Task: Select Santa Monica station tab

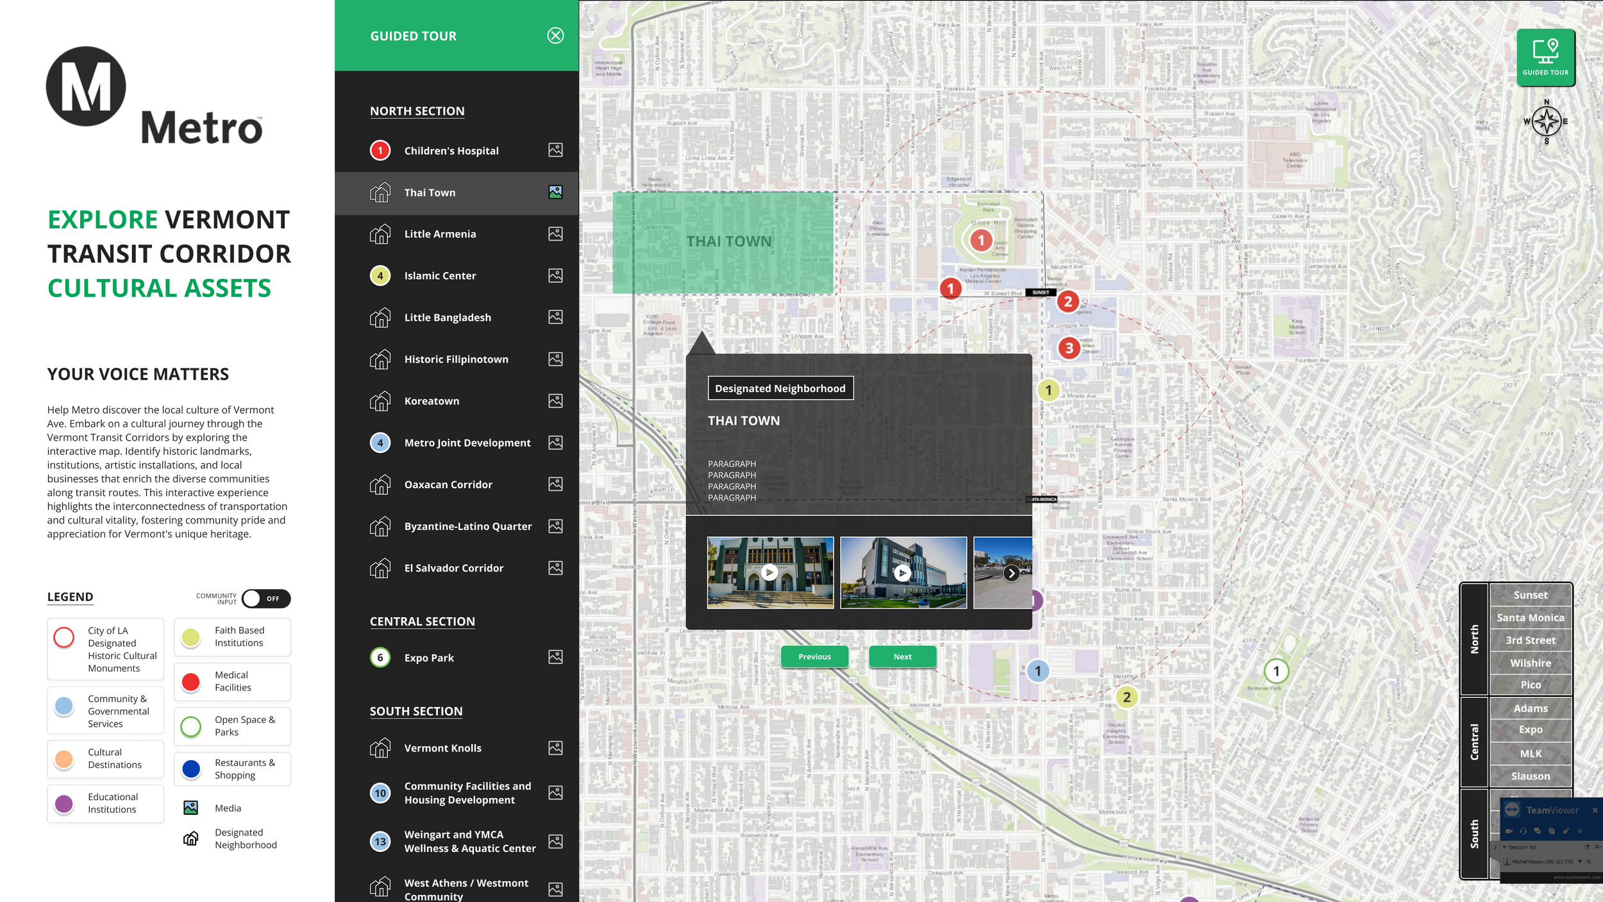Action: [x=1530, y=618]
